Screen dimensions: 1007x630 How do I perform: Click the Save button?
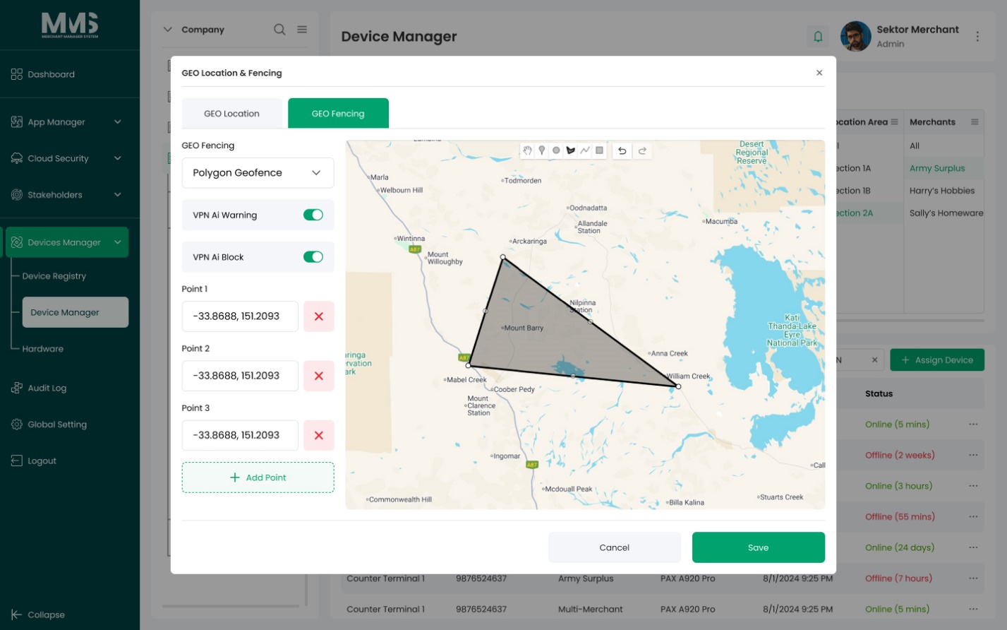(759, 547)
